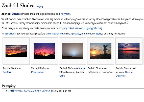This screenshot has width=144, height=102.
Task: Click the 'Zachód Słońca' page heading
Action: 18,6
